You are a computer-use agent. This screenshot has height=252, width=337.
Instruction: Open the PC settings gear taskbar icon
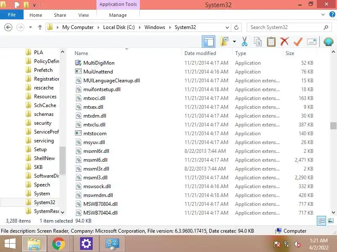point(86,244)
